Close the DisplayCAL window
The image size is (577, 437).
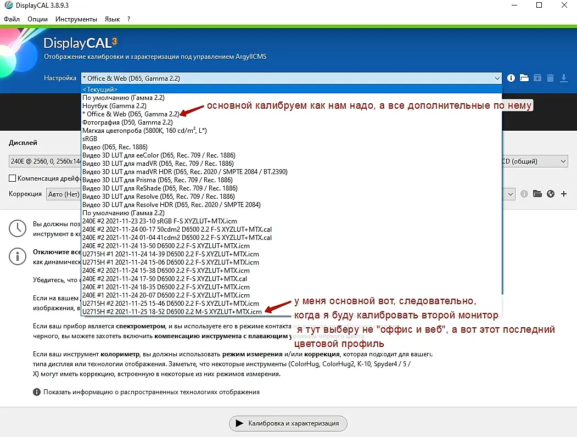coord(564,5)
